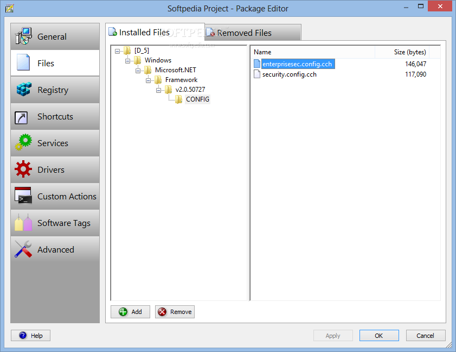Click the Windows folder icon
Image resolution: width=456 pixels, height=352 pixels.
click(138, 60)
